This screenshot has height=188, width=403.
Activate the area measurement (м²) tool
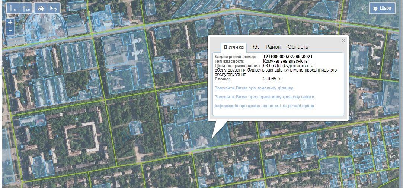click(x=26, y=8)
